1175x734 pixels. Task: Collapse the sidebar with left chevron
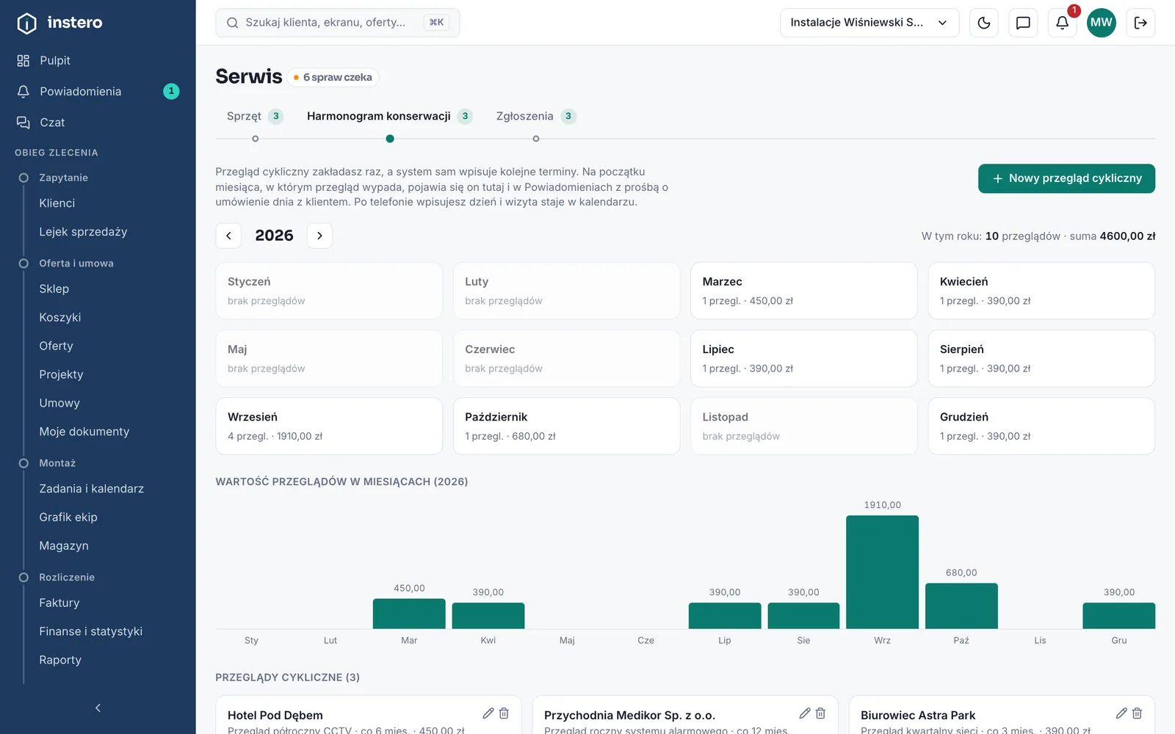click(x=98, y=708)
